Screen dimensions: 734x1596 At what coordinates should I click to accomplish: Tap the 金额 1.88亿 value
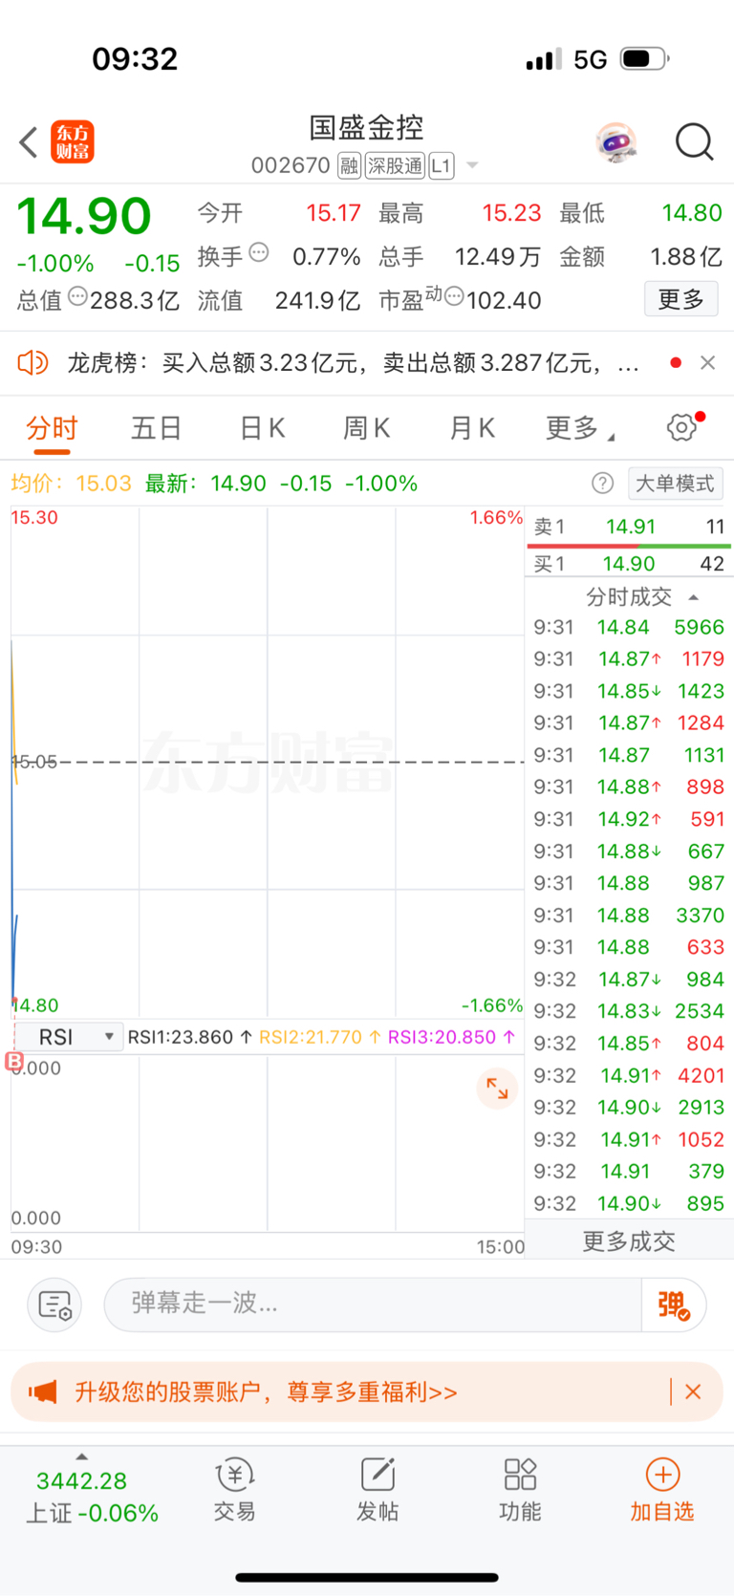click(x=686, y=257)
